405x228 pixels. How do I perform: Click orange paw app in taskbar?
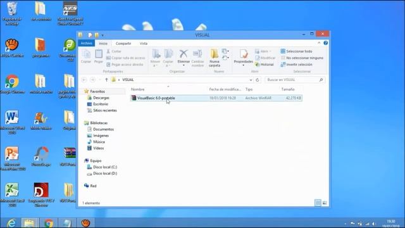pos(85,223)
